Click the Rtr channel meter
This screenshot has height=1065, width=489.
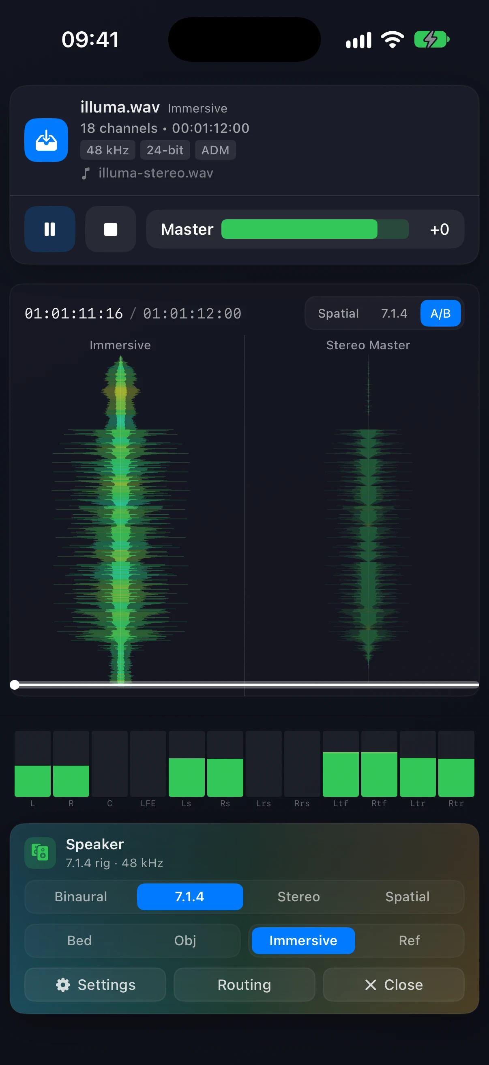pos(456,764)
